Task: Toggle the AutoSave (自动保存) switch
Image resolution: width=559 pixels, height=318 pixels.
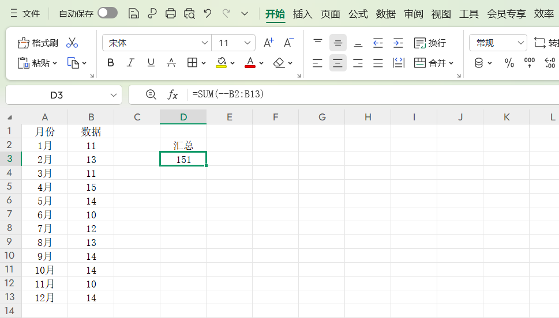Action: (107, 13)
